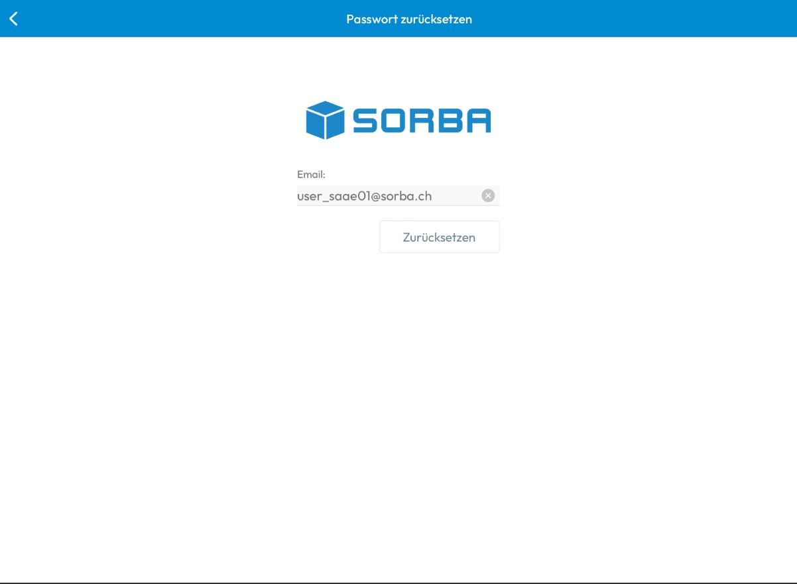Screen dimensions: 797x584
Task: Click the SORBA logo
Action: tap(398, 121)
